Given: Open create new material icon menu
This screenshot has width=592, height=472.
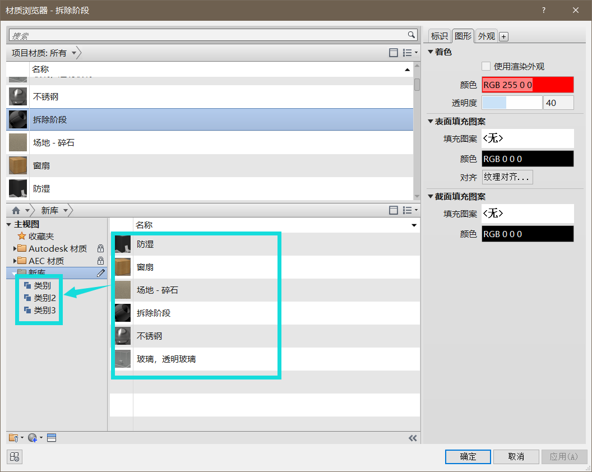Looking at the screenshot, I should [35, 438].
